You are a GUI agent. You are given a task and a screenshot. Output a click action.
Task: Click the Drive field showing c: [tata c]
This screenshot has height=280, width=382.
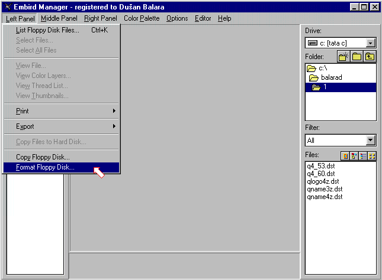(341, 43)
